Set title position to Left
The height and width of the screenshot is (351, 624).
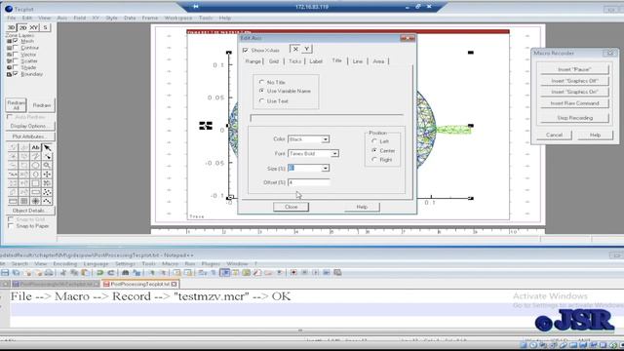pyautogui.click(x=374, y=141)
